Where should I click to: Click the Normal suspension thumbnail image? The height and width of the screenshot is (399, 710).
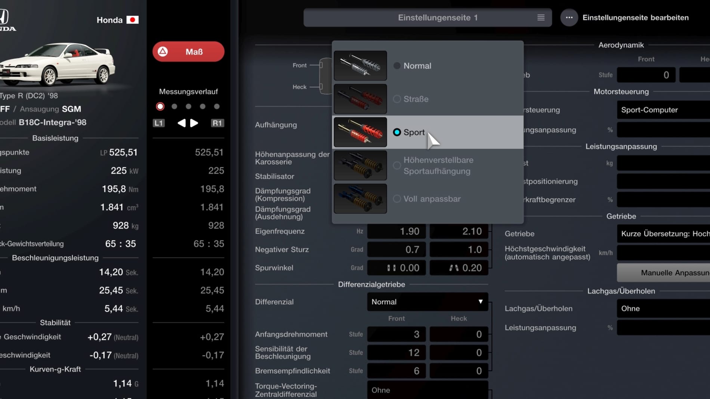coord(360,65)
